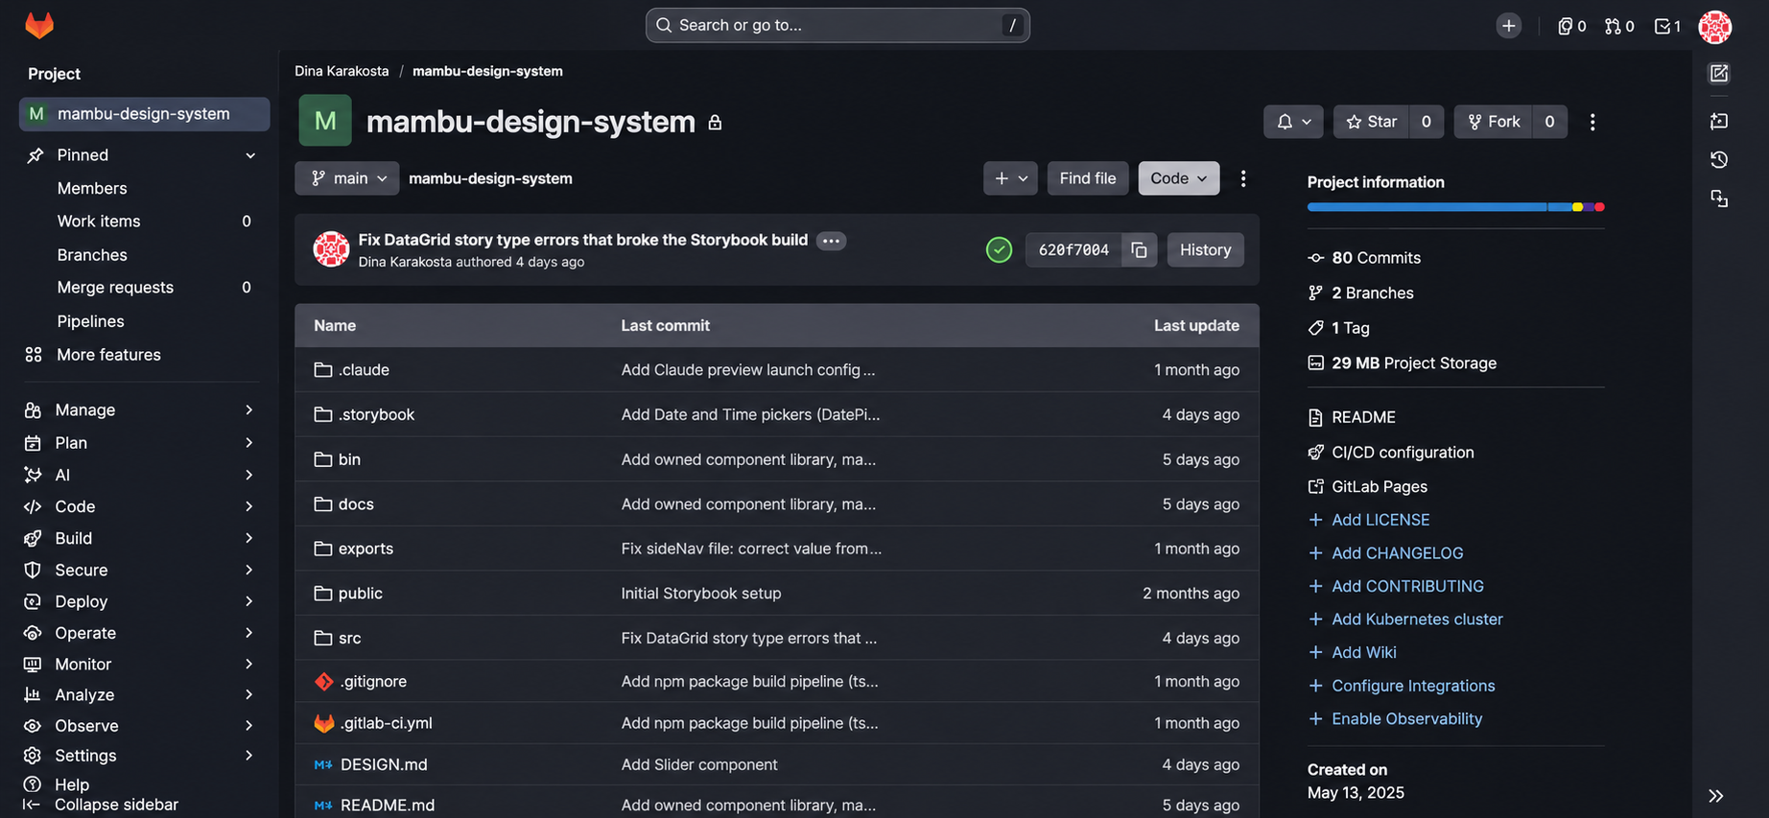Open the .gitlab-ci.yml file
1769x818 pixels.
coord(386,723)
